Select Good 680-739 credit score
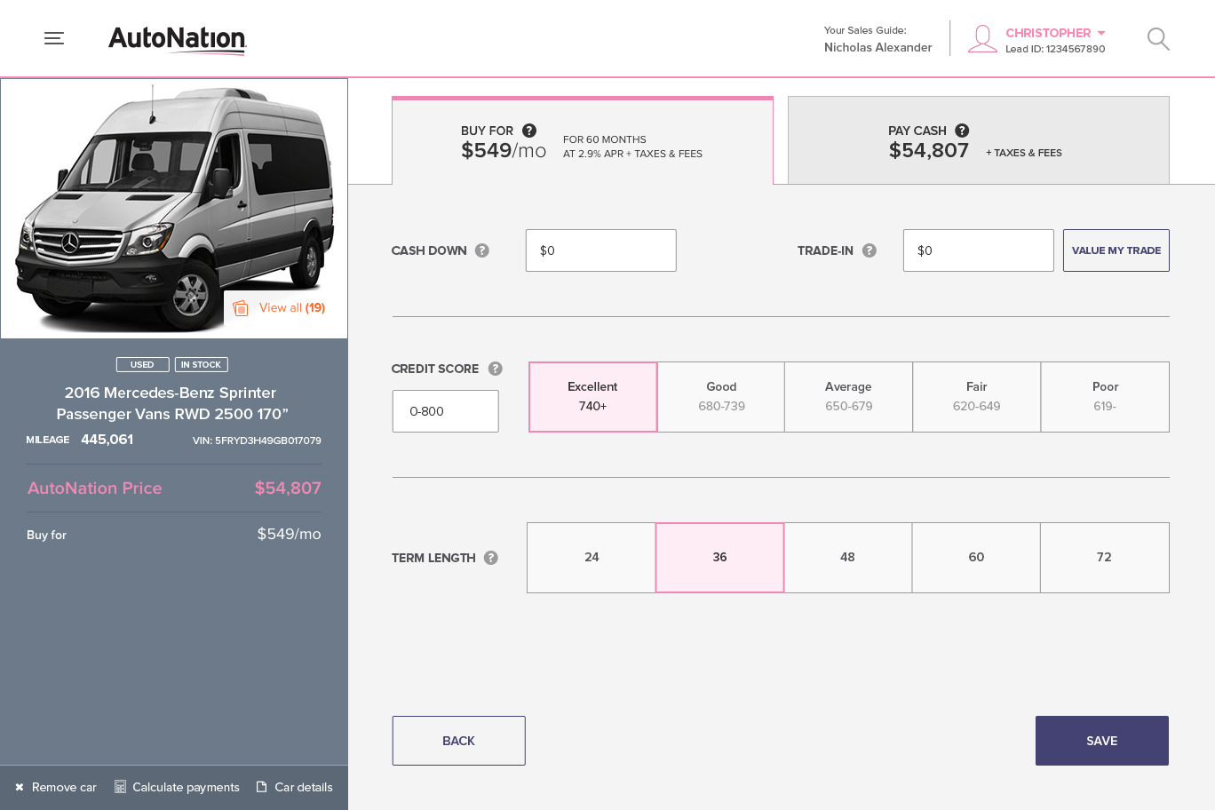The width and height of the screenshot is (1215, 810). click(721, 397)
